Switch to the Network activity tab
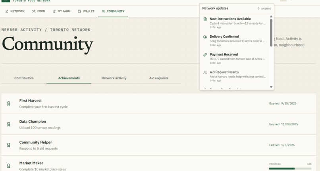This screenshot has width=320, height=171. 114,78
